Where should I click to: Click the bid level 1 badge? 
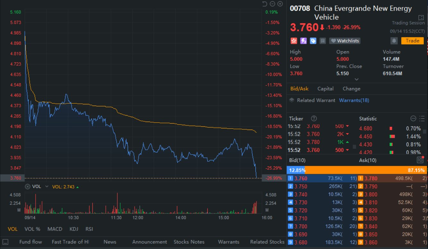point(290,179)
